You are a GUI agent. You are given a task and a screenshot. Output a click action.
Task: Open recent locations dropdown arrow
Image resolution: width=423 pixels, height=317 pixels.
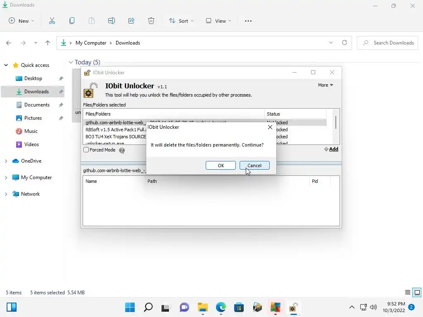pos(36,43)
